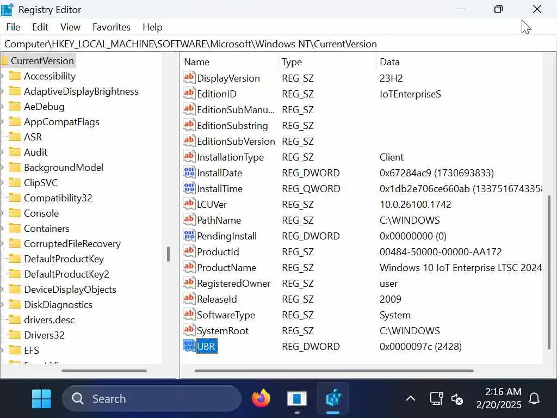Select the CorruptedFileRecovery key
557x418 pixels.
72,243
